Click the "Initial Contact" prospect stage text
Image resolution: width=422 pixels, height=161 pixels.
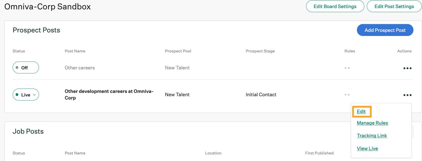[261, 94]
